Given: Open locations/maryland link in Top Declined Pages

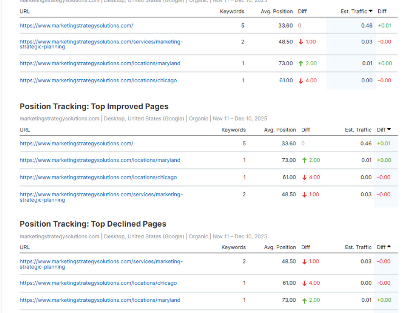Looking at the screenshot, I should pyautogui.click(x=100, y=300).
